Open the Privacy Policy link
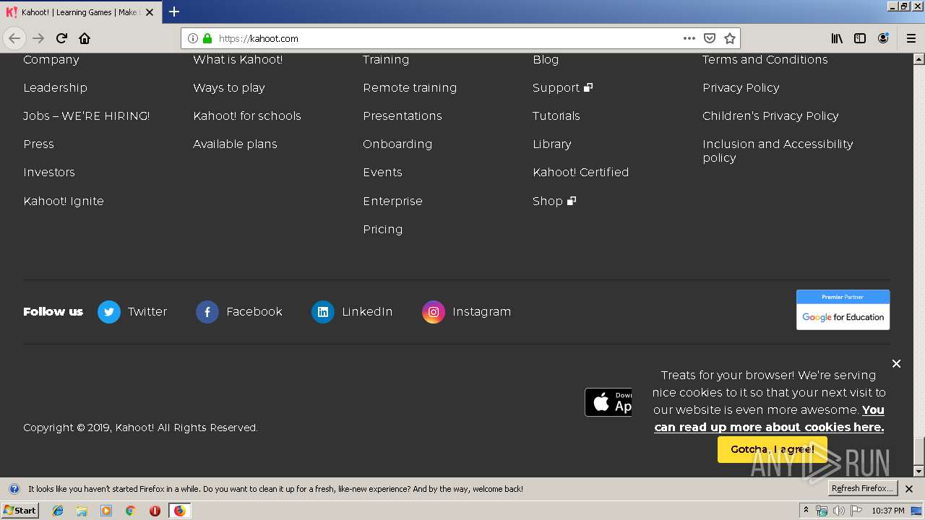This screenshot has width=925, height=520. (x=741, y=88)
